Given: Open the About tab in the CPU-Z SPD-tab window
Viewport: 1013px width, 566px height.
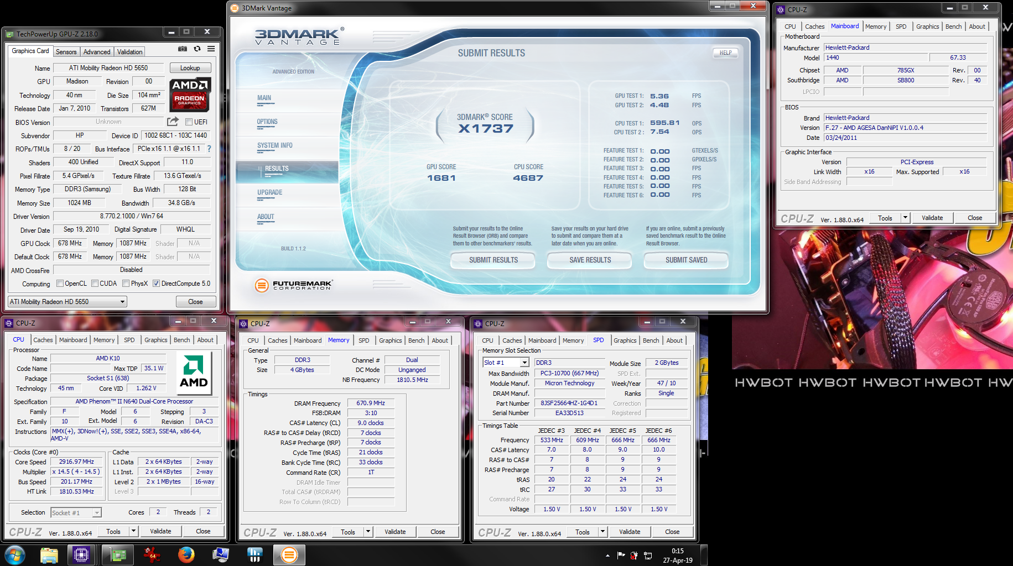Looking at the screenshot, I should click(674, 340).
